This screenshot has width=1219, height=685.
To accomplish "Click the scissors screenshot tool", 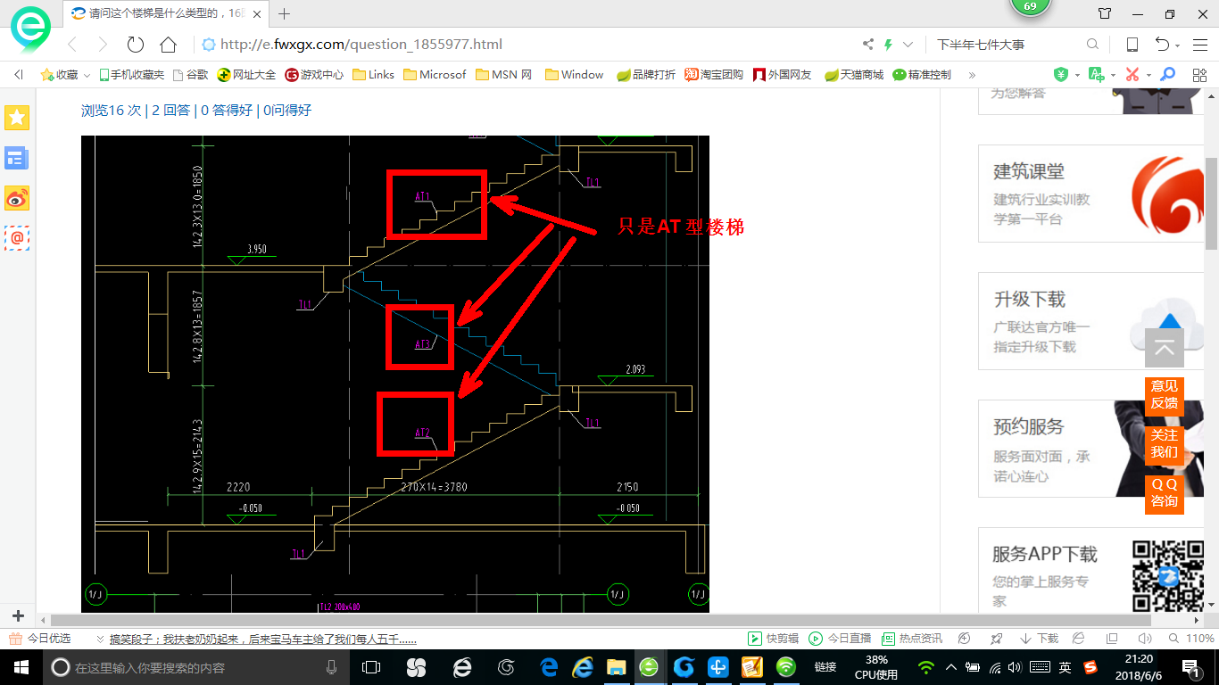I will pos(1132,75).
